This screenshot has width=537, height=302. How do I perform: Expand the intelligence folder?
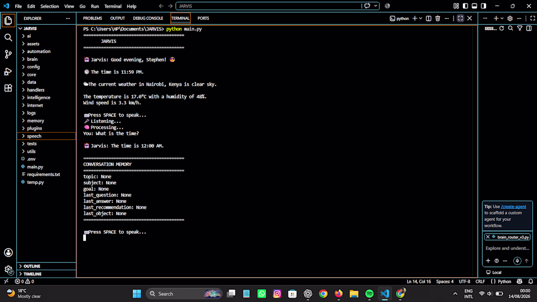point(46,98)
